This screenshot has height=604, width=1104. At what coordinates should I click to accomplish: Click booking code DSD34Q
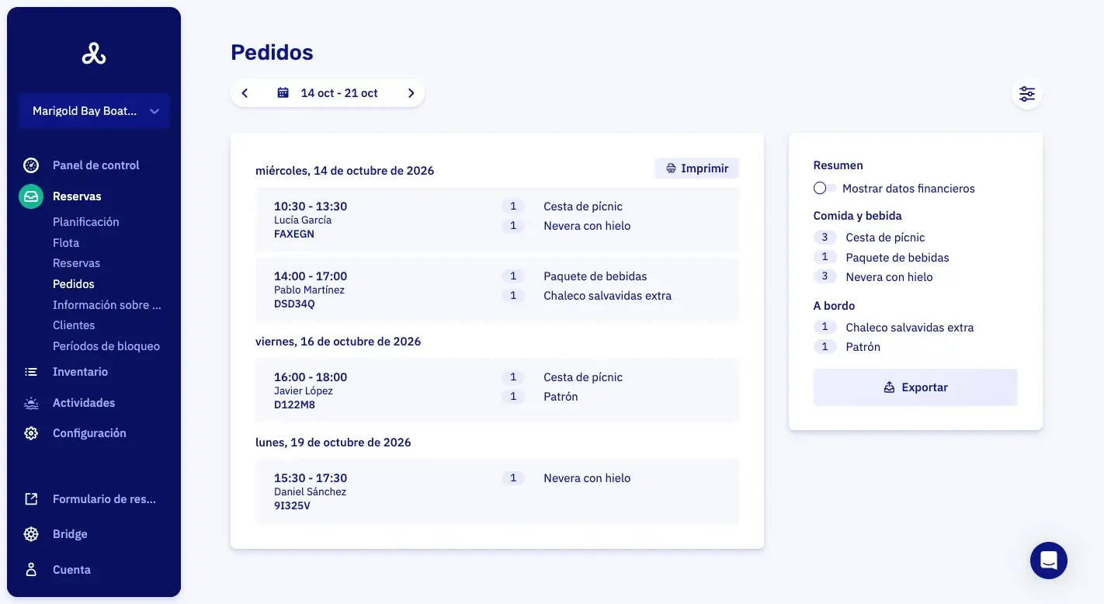(295, 304)
